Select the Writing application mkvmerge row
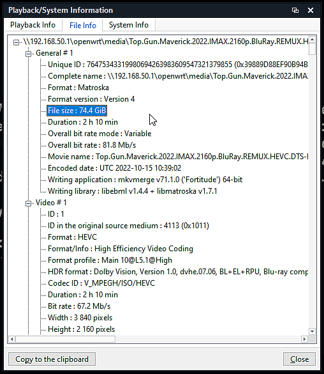 [x=145, y=180]
